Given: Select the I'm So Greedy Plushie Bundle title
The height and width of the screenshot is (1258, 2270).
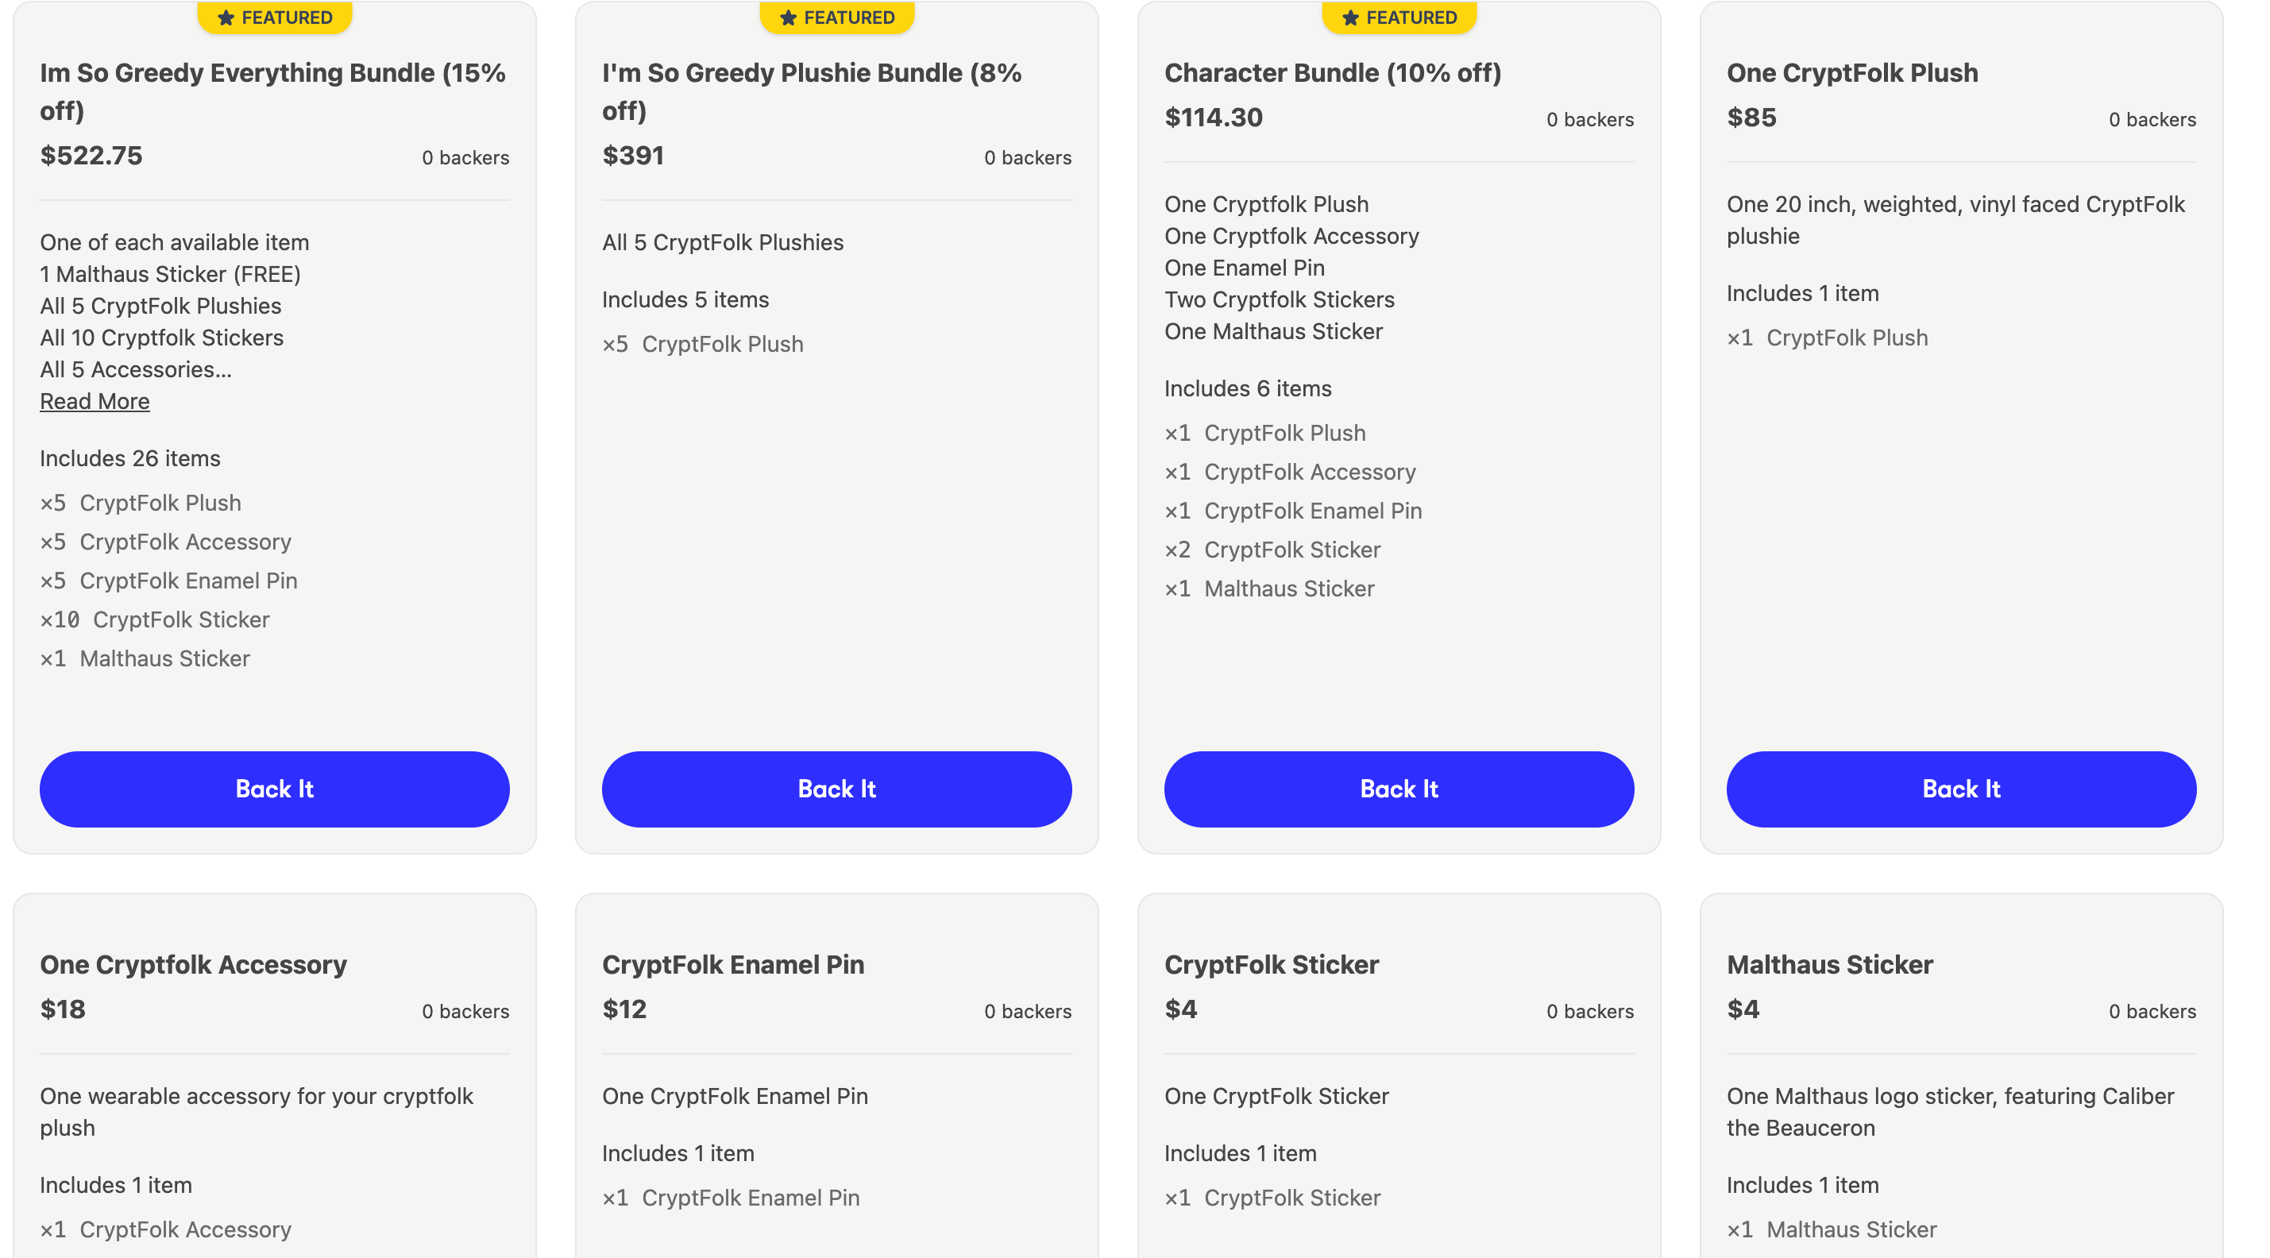Looking at the screenshot, I should [812, 91].
